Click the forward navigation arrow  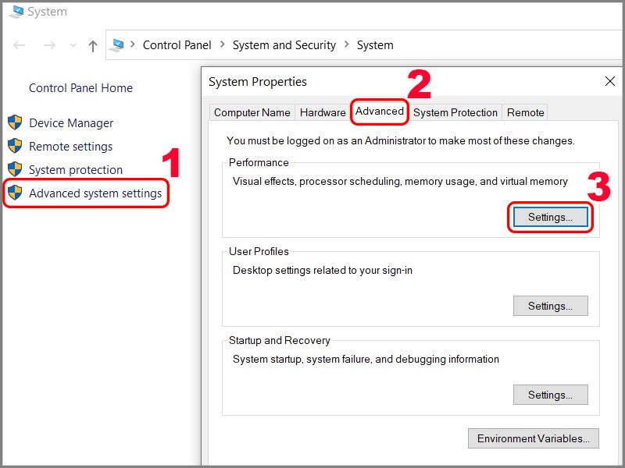pos(48,46)
